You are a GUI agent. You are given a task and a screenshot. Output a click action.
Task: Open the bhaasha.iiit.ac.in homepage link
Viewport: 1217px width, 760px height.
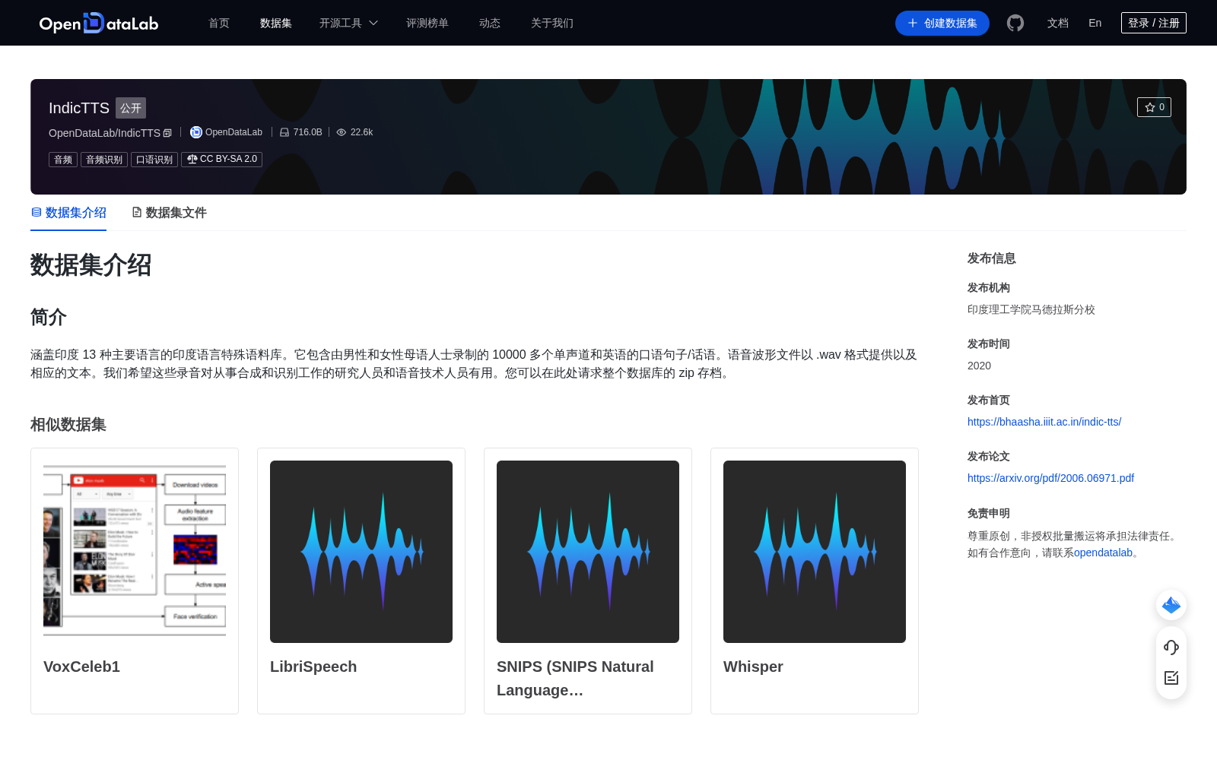[x=1044, y=422]
